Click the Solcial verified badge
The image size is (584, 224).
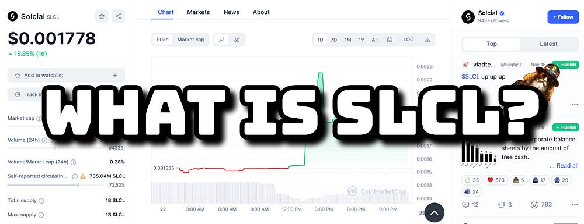point(502,13)
